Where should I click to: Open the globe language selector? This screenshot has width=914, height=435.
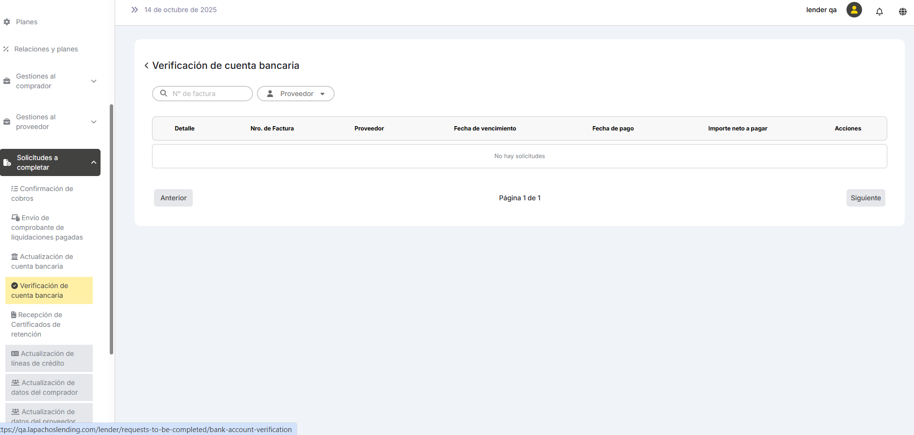pyautogui.click(x=902, y=12)
